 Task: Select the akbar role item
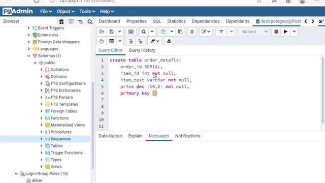[37, 180]
